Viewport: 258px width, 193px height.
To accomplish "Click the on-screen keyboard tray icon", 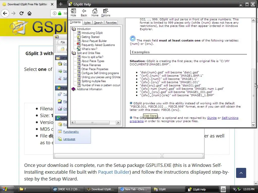I will point(223,189).
